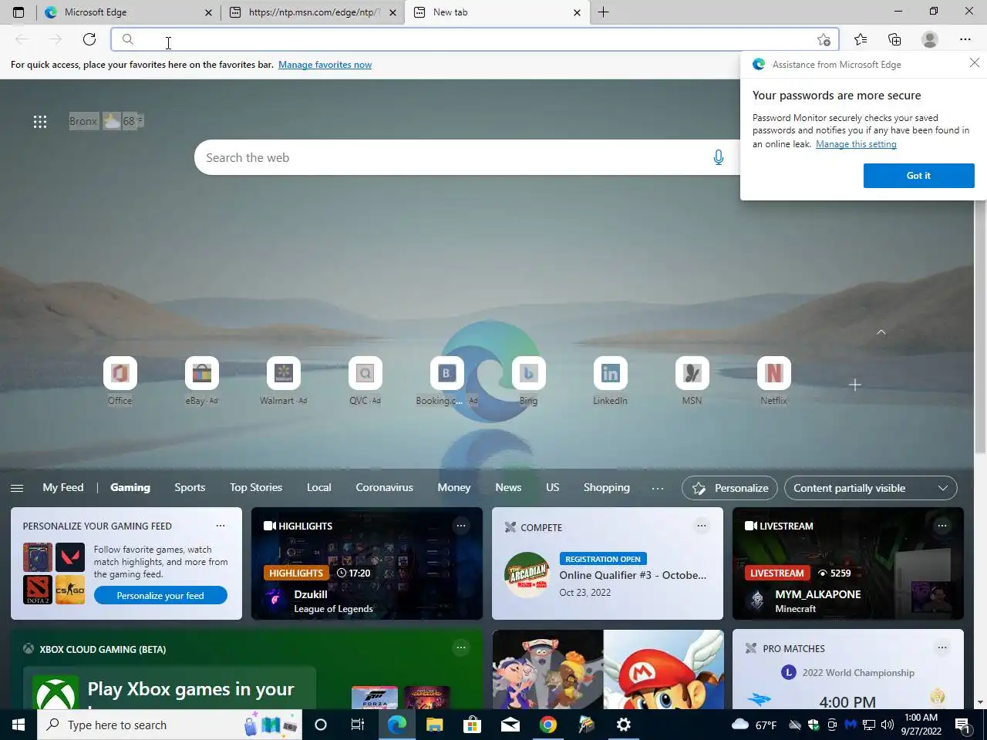Open the Mario news story thumbnail

(608, 669)
